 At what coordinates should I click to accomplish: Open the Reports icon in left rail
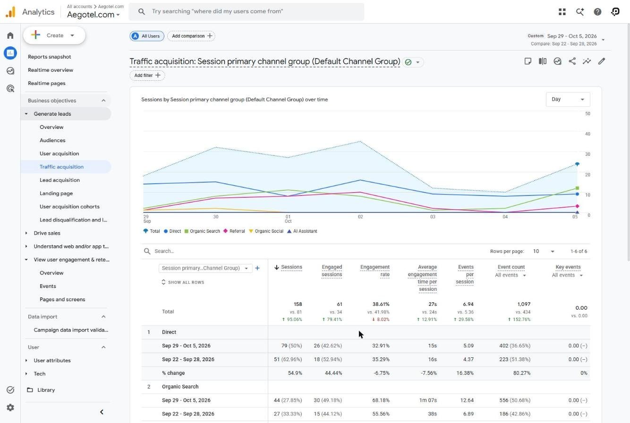pyautogui.click(x=10, y=53)
